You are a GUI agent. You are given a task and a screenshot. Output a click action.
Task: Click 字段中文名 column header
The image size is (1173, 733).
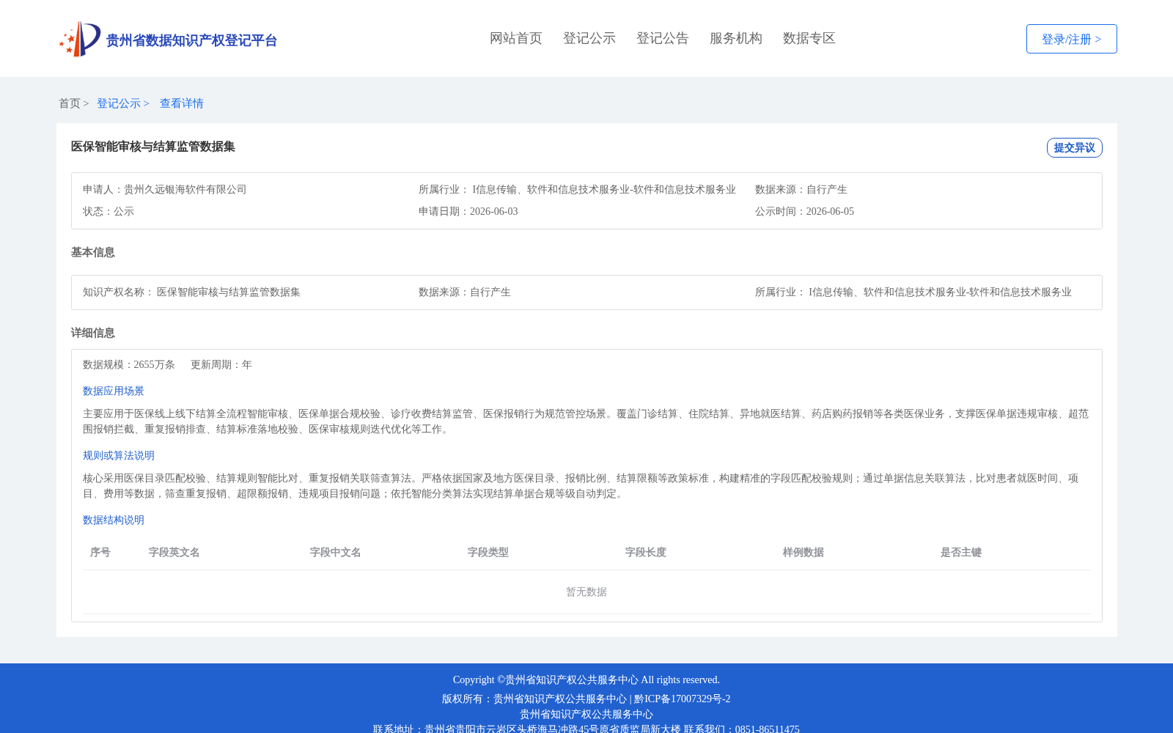coord(336,552)
